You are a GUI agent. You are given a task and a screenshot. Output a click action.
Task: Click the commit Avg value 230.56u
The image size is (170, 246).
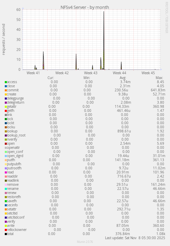pos(121,90)
